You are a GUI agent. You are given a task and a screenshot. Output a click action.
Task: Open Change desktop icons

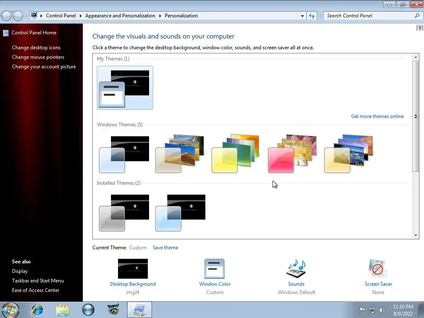point(36,48)
